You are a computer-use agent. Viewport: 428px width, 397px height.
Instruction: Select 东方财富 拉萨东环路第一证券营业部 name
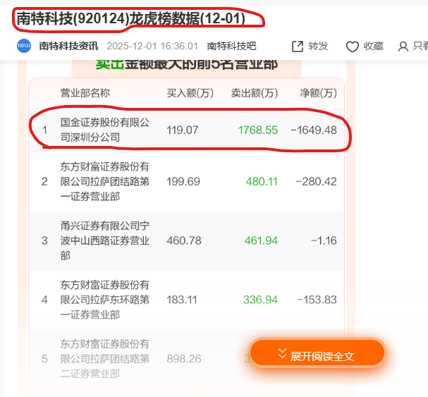point(105,300)
